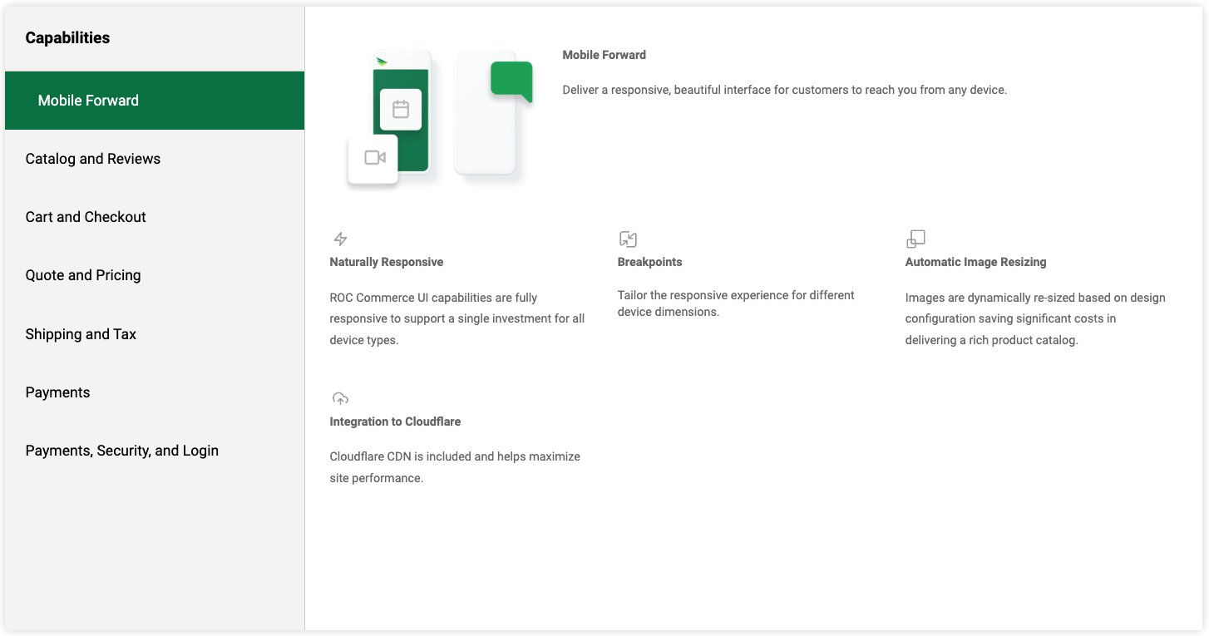This screenshot has height=636, width=1209.
Task: Open the Catalog and Reviews tab
Action: [155, 159]
